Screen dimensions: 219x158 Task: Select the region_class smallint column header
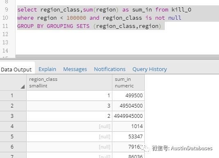click(69, 82)
